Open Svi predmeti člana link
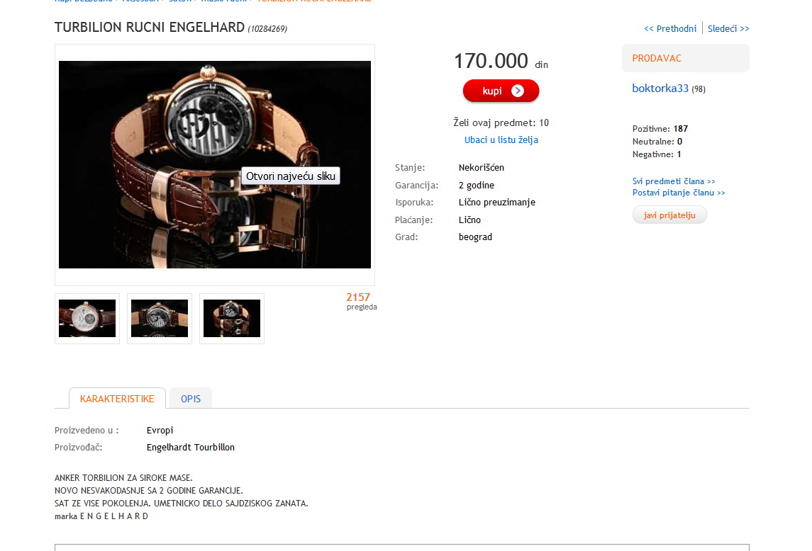 pos(673,181)
